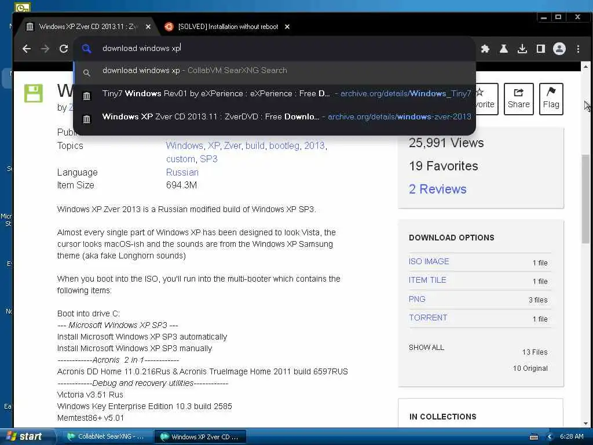Open the Russian language link
The width and height of the screenshot is (593, 445).
pyautogui.click(x=182, y=172)
